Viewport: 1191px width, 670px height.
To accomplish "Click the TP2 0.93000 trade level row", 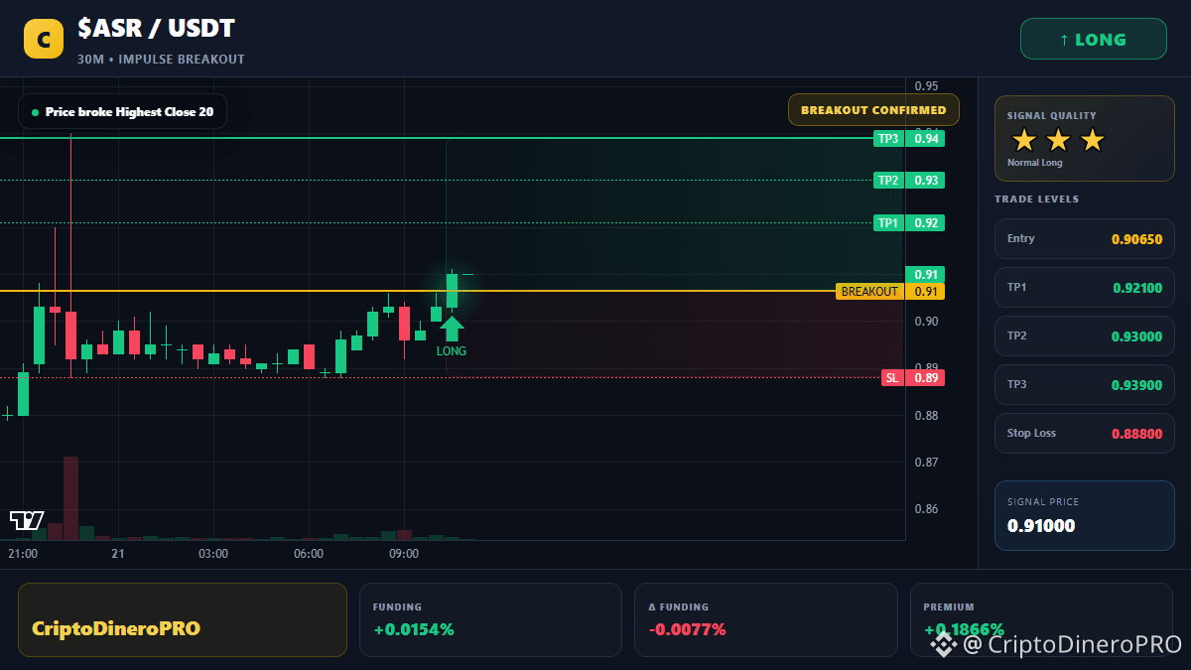I will 1085,335.
